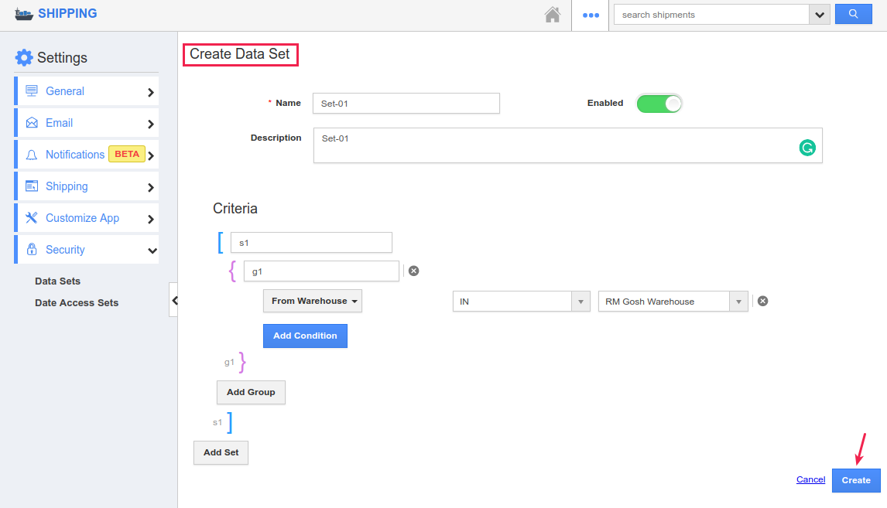Image resolution: width=887 pixels, height=508 pixels.
Task: Click the home icon in top bar
Action: (x=552, y=15)
